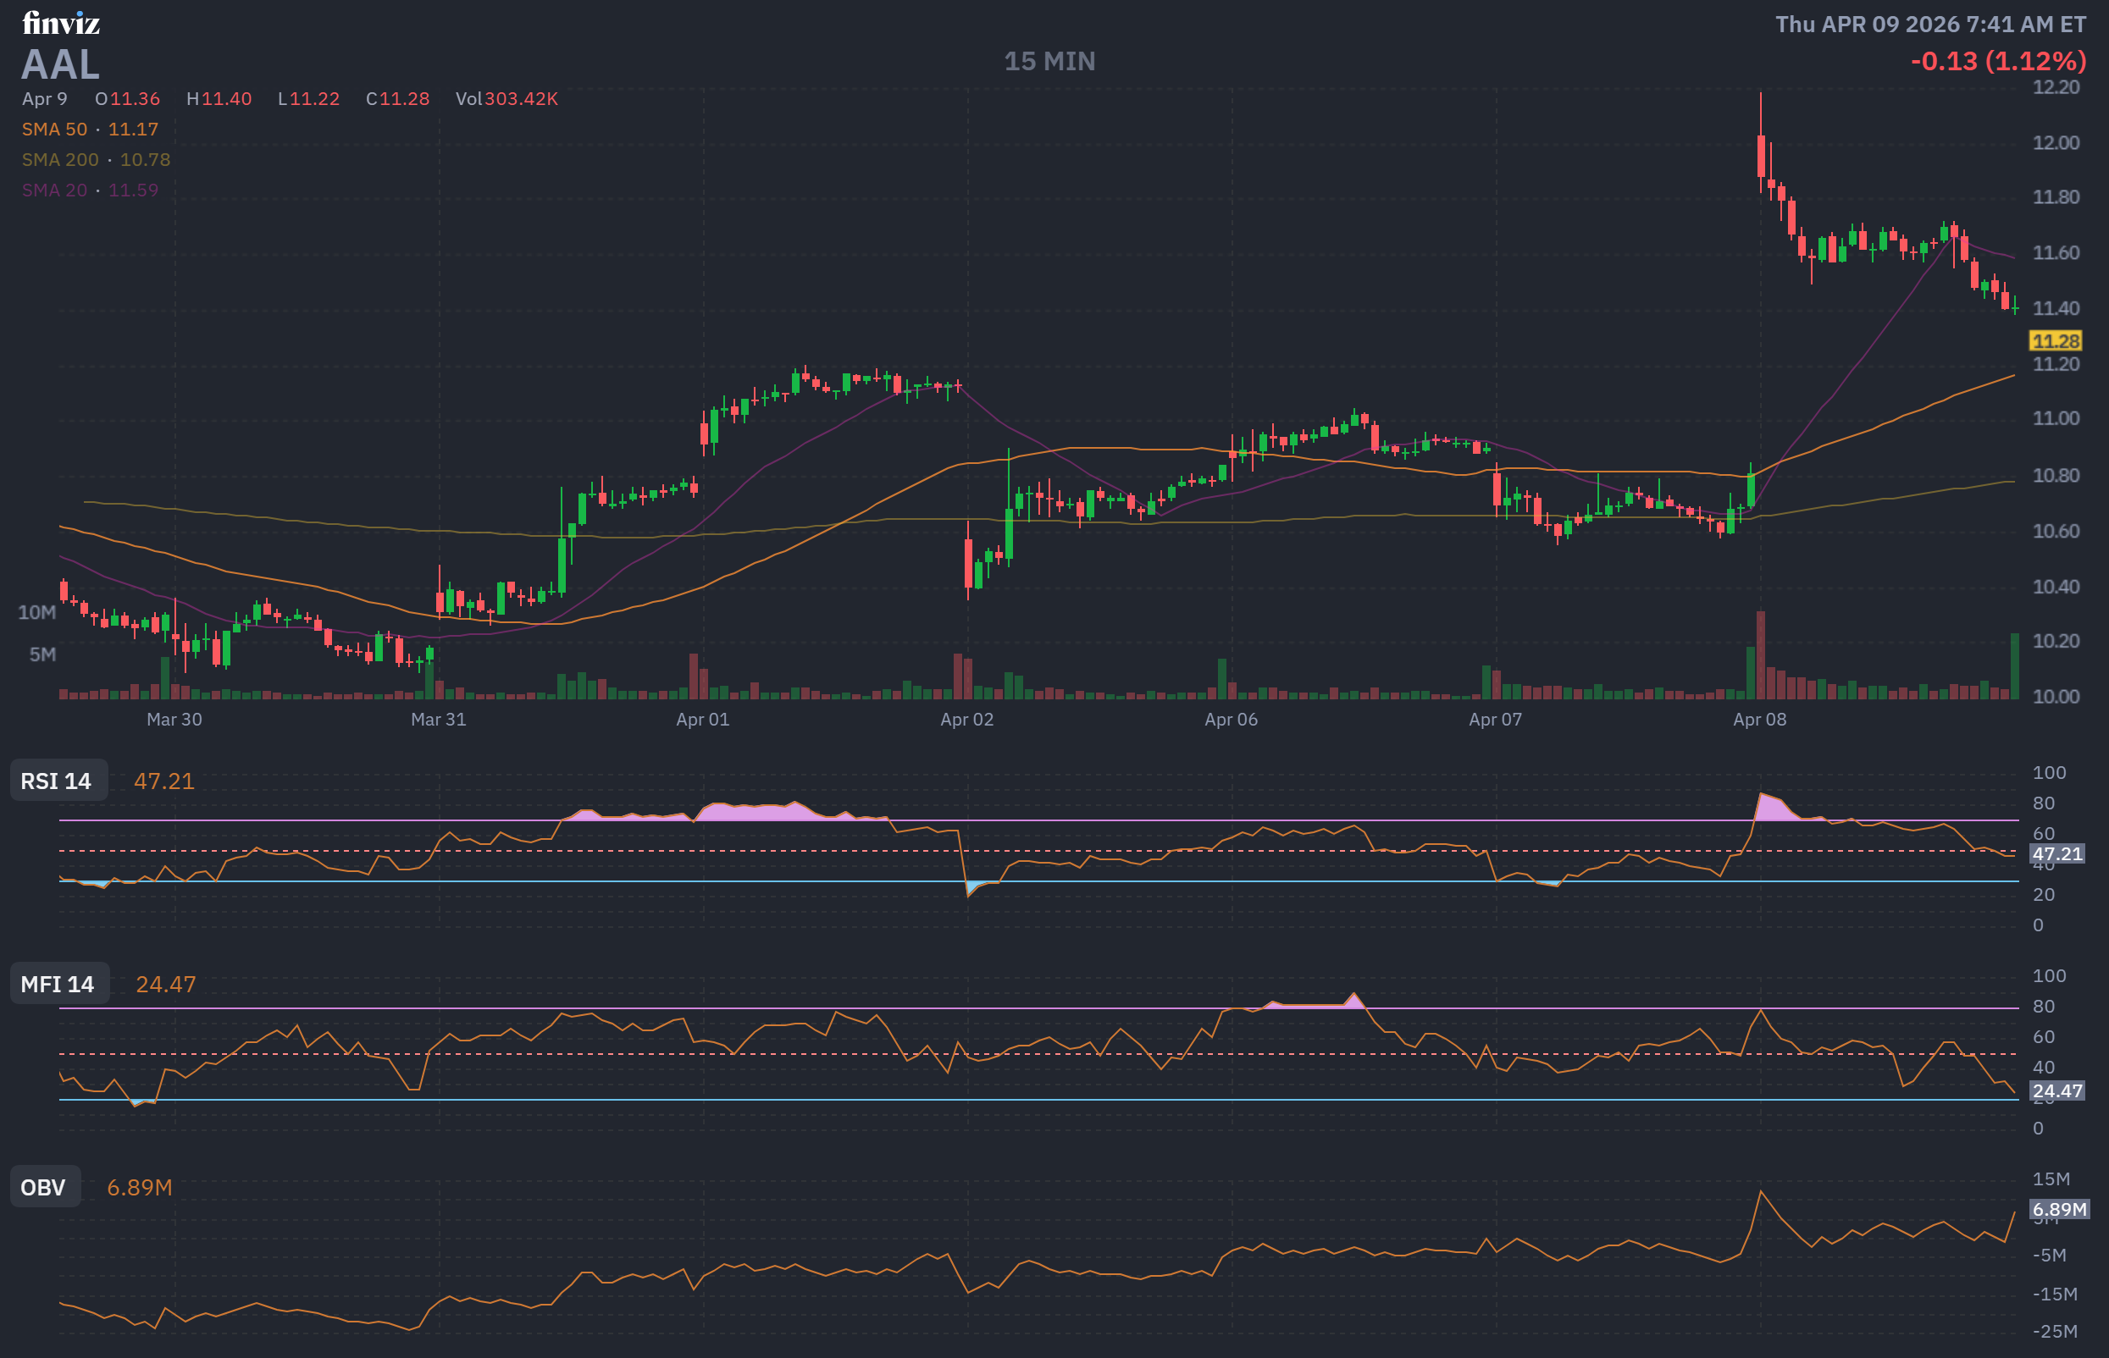Click the Mar 30 date axis label
The height and width of the screenshot is (1358, 2109).
pos(174,720)
